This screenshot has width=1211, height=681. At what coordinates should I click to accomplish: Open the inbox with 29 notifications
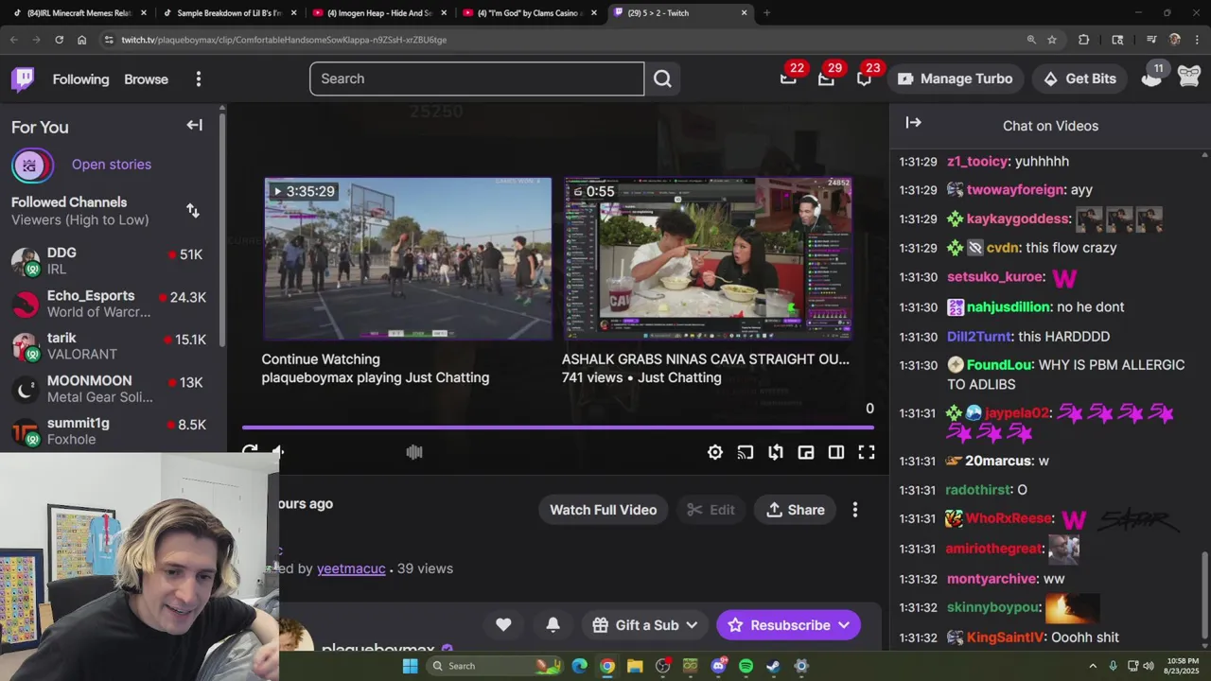click(x=826, y=79)
